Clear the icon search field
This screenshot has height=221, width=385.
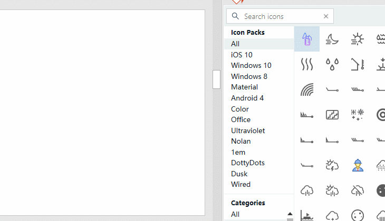point(326,16)
